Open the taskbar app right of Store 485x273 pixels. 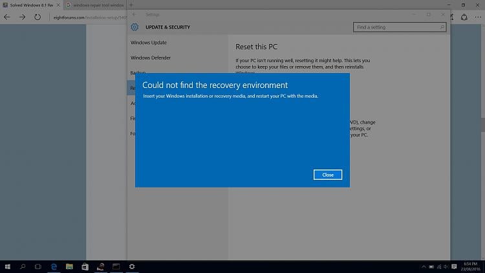[100, 267]
